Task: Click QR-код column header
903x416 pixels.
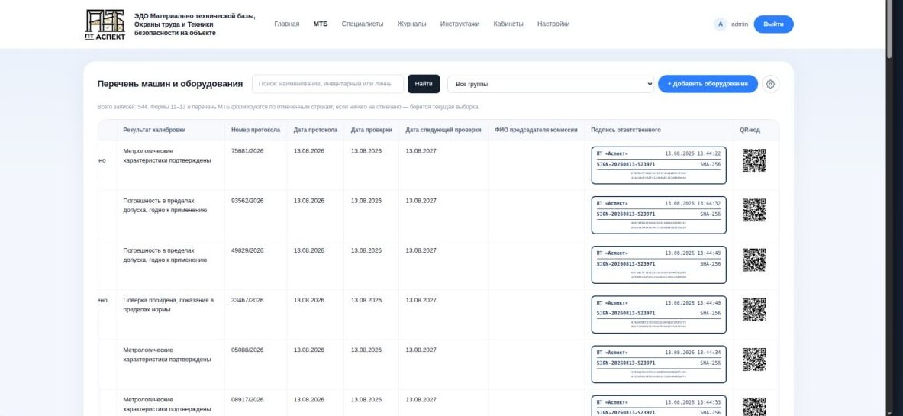Action: 750,131
